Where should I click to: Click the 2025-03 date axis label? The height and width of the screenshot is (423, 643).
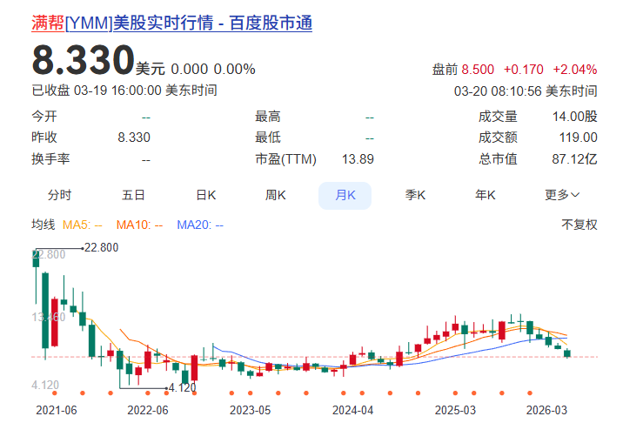click(x=455, y=410)
